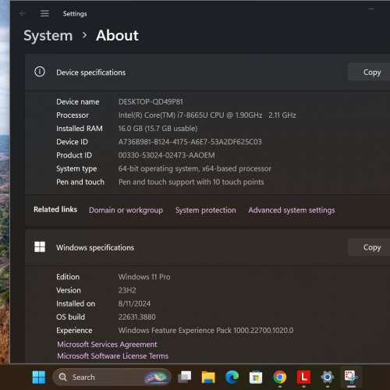The height and width of the screenshot is (390, 390).
Task: Select the Pen and touch support value
Action: (x=191, y=182)
